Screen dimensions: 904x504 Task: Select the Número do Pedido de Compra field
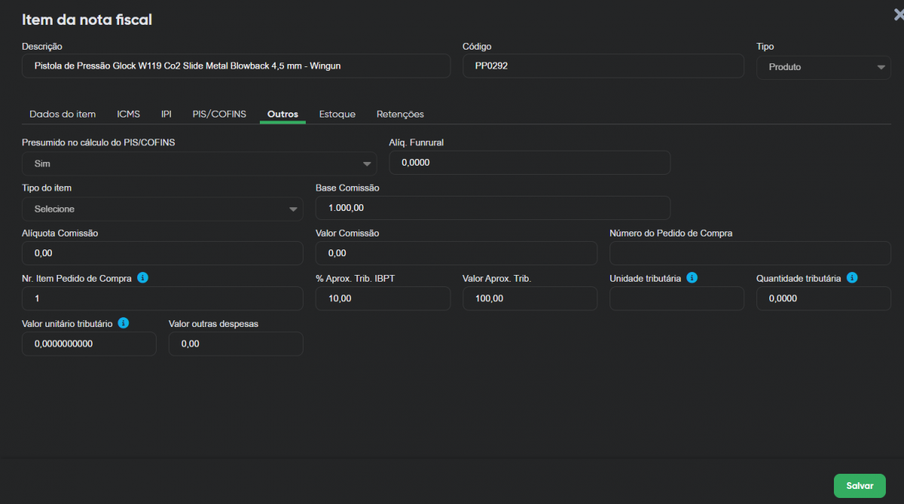[x=750, y=253]
